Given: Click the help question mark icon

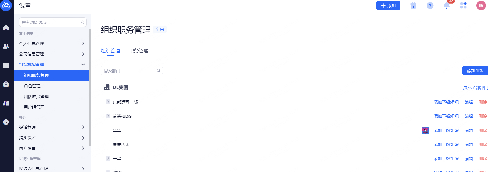Looking at the screenshot, I should pos(430,5).
